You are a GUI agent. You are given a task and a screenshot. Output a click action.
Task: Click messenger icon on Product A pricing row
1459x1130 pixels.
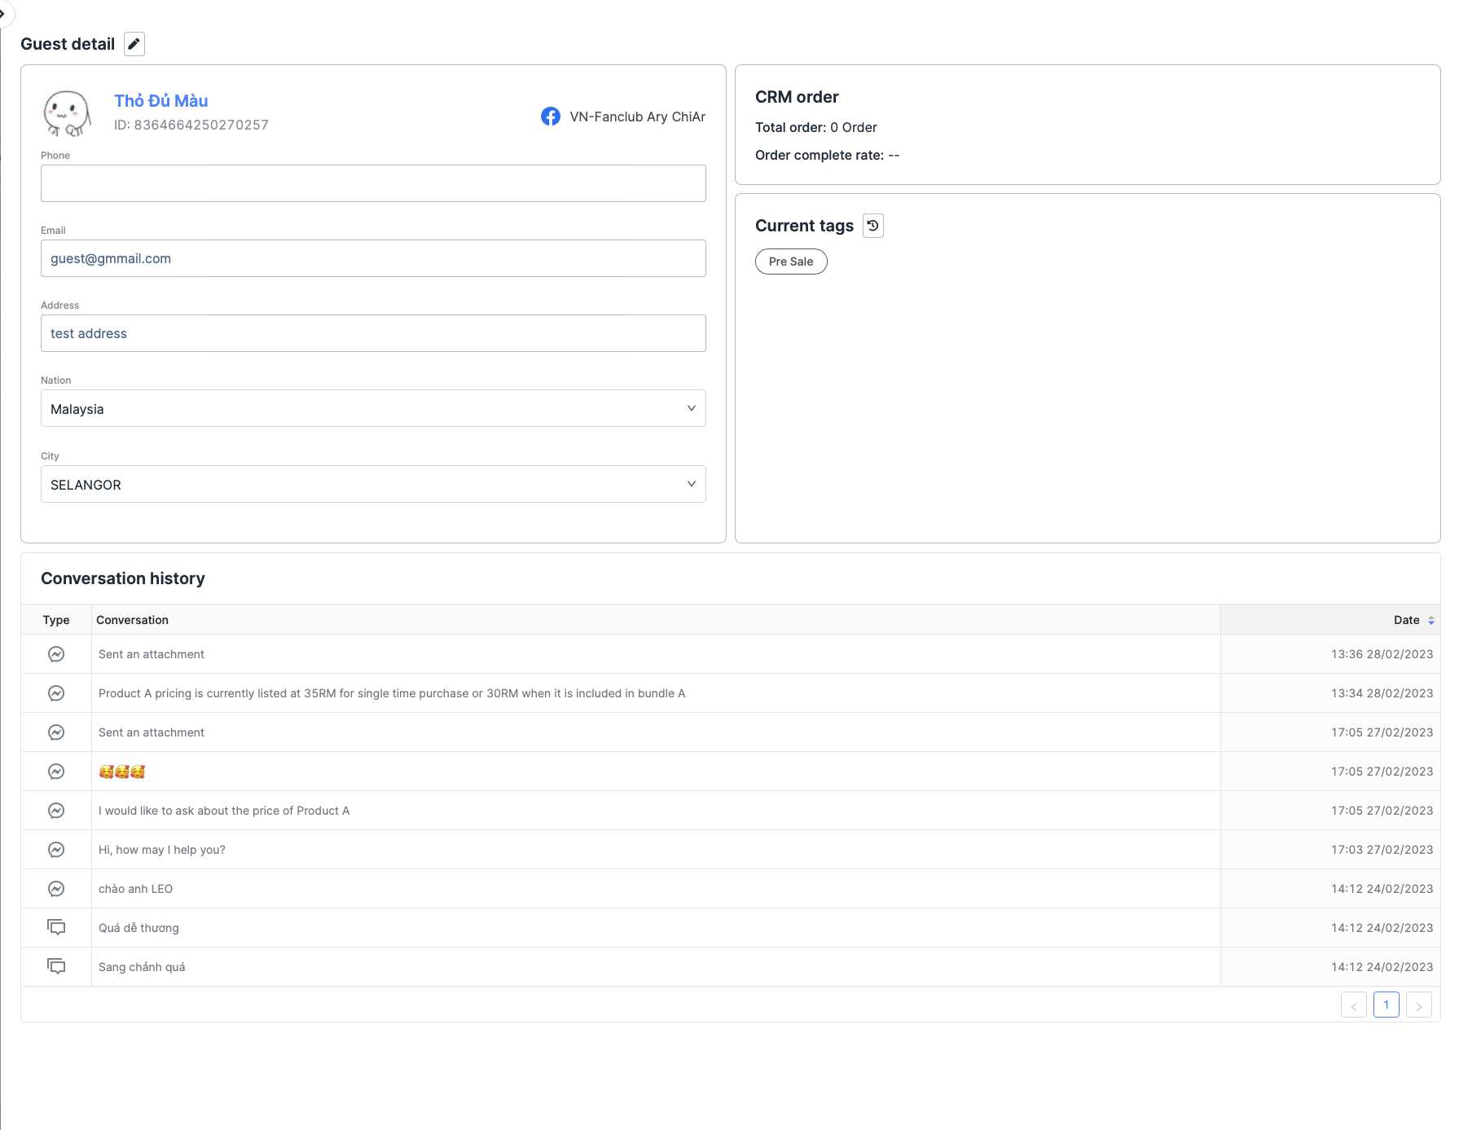click(x=56, y=693)
